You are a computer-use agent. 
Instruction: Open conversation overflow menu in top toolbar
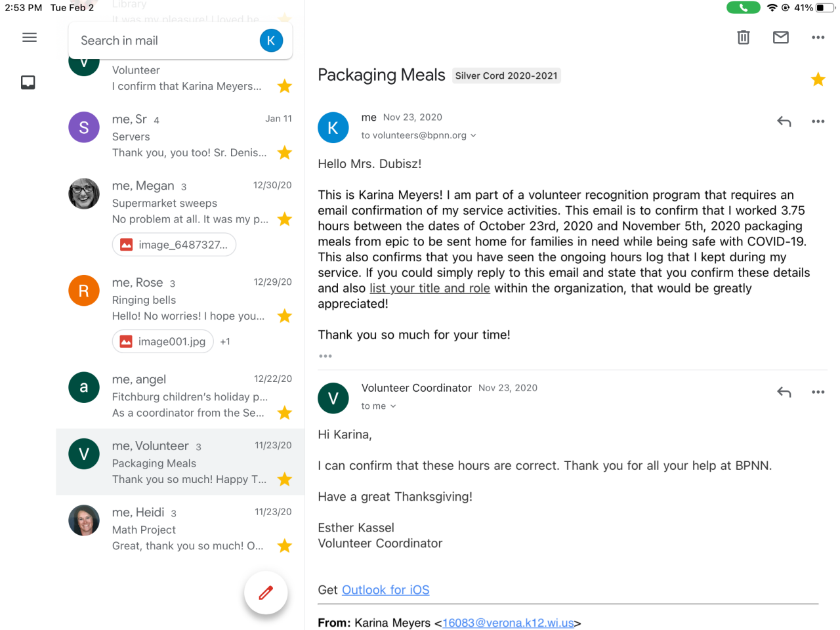point(818,37)
